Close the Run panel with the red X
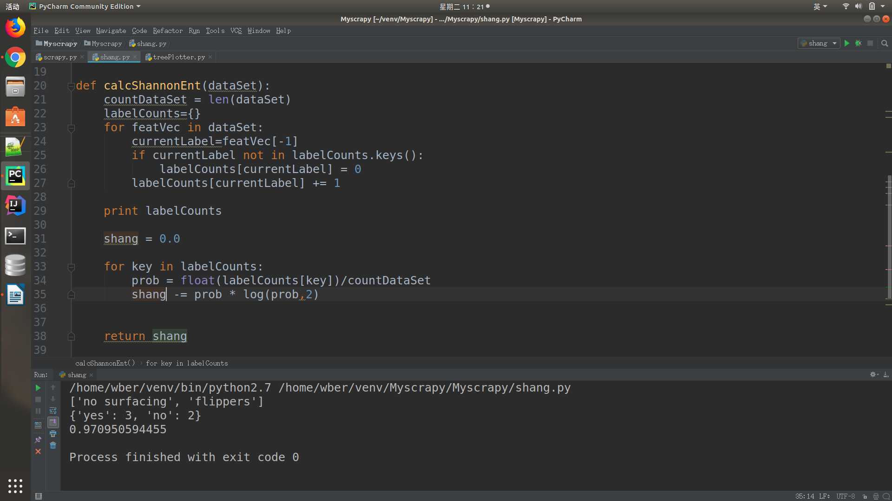Image resolution: width=892 pixels, height=501 pixels. pos(38,451)
